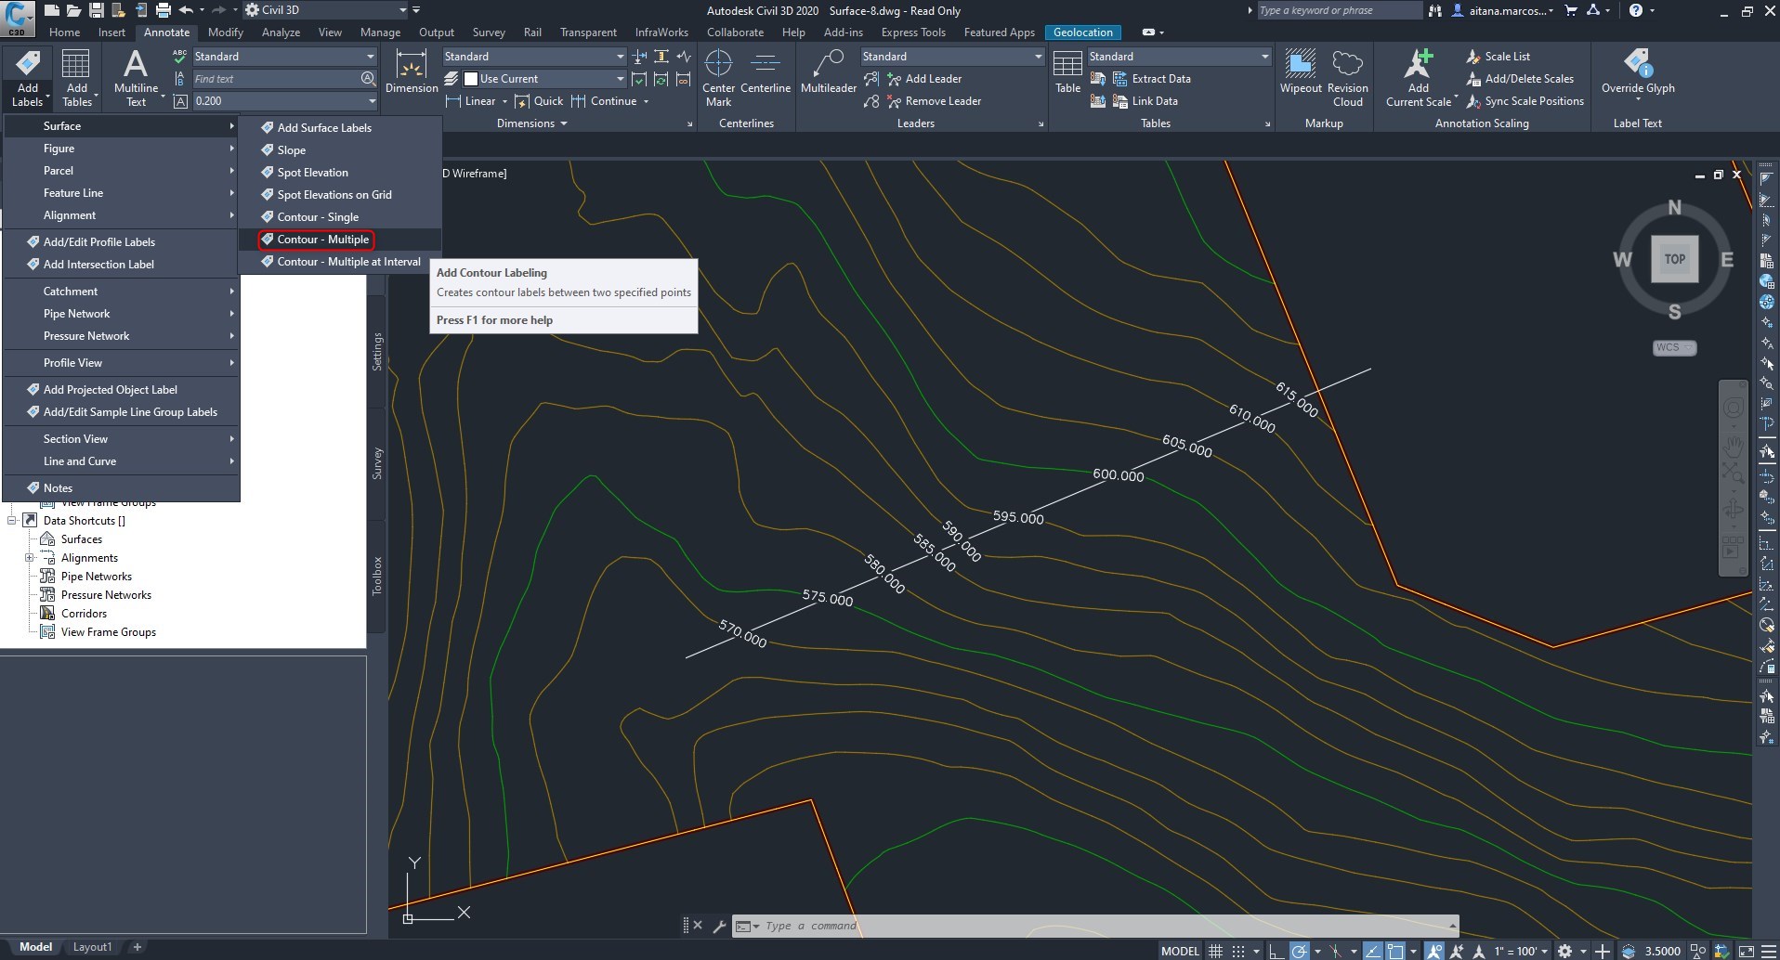The image size is (1780, 960).
Task: Choose Contour - Multiple from the menu
Action: pyautogui.click(x=321, y=240)
